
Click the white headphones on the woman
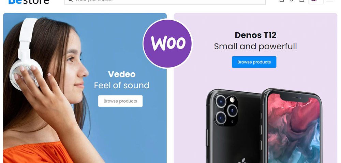(x=26, y=54)
